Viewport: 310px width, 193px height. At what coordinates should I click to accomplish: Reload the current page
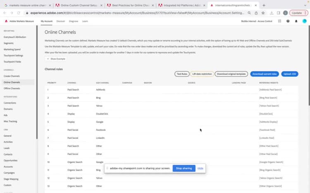pos(19,13)
